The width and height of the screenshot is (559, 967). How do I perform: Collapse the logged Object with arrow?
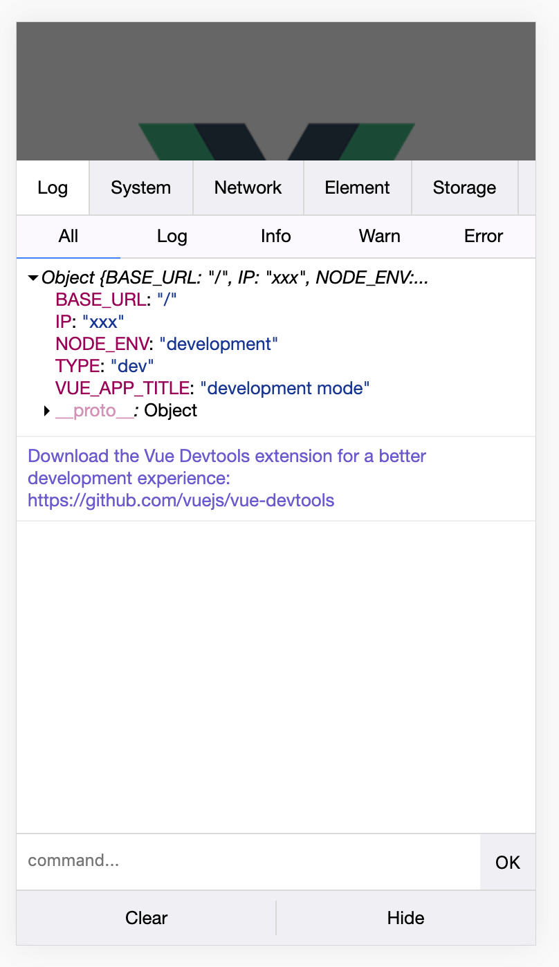(33, 278)
